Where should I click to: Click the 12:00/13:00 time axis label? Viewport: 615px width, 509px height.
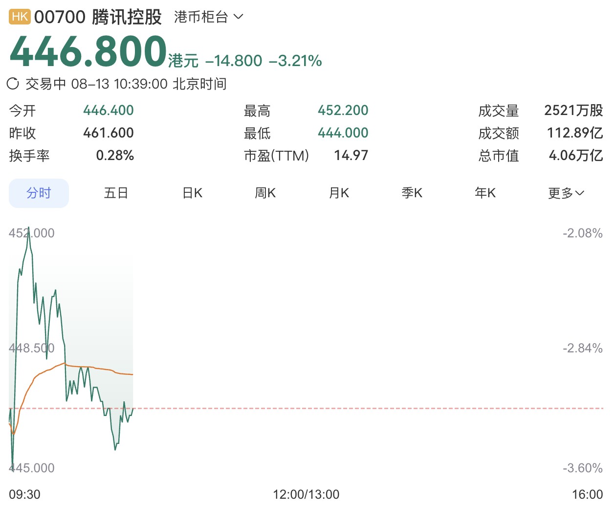[306, 494]
